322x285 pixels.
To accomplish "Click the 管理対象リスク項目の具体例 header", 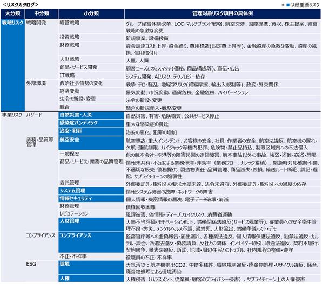I will [x=223, y=13].
